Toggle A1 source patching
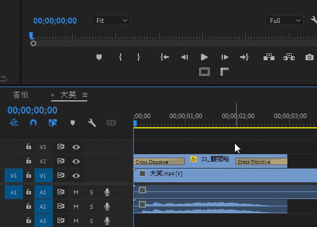Viewport: 317px width, 227px height. 14,192
